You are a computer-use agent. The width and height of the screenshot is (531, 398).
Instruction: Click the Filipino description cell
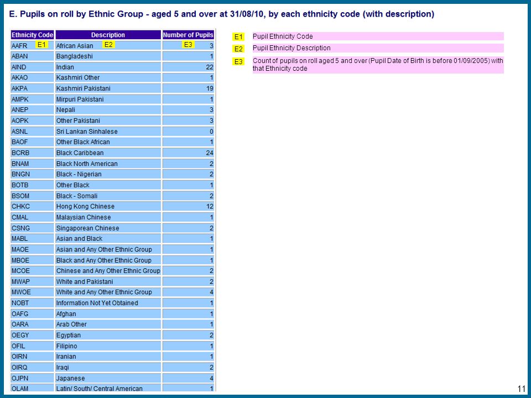(x=108, y=345)
